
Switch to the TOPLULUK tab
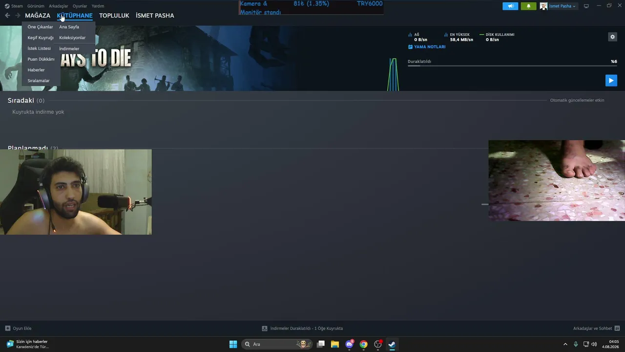[x=114, y=16]
